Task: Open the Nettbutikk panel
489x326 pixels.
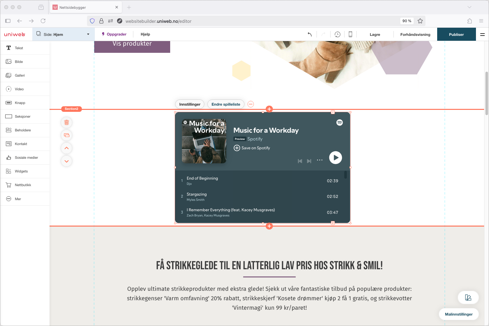Action: [25, 185]
